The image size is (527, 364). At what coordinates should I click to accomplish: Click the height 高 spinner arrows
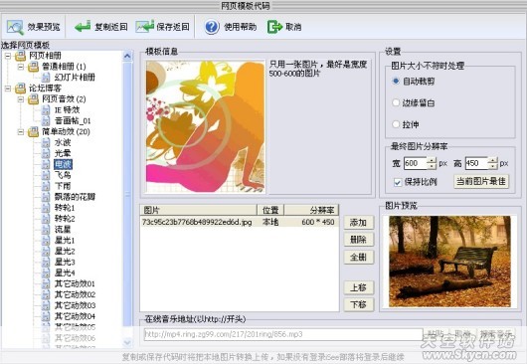click(493, 163)
